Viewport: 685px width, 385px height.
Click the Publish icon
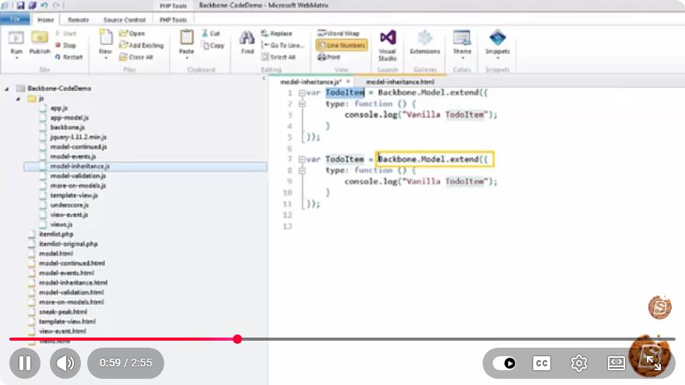tap(40, 43)
